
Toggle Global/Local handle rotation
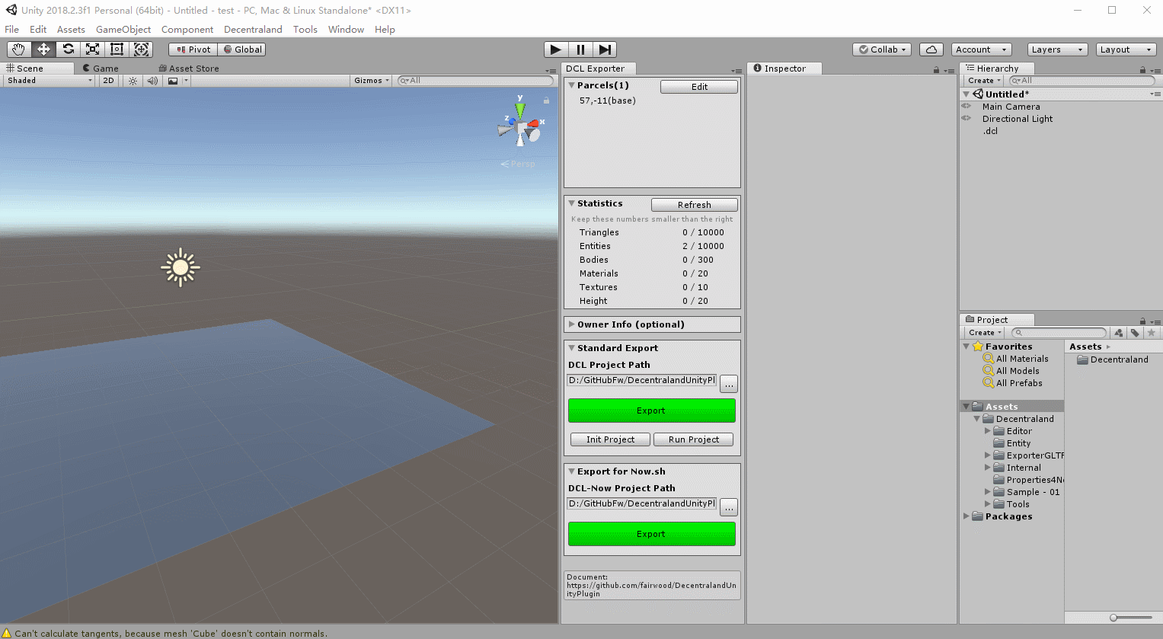[x=242, y=50]
